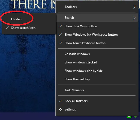Choose the Hidden search option
The height and width of the screenshot is (120, 140).
[29, 19]
